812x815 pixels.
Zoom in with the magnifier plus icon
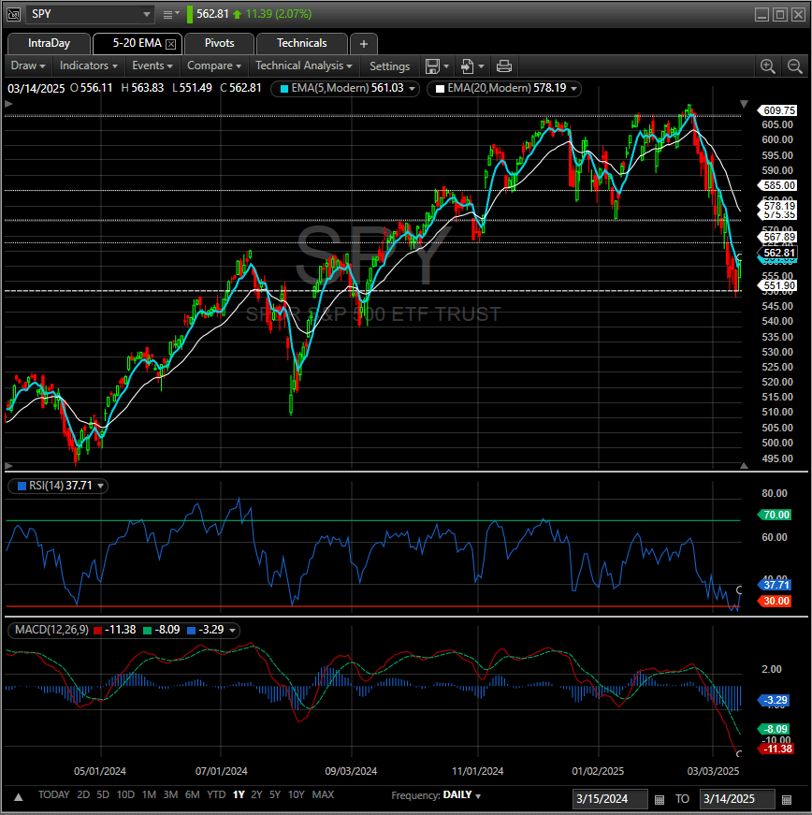pyautogui.click(x=768, y=65)
